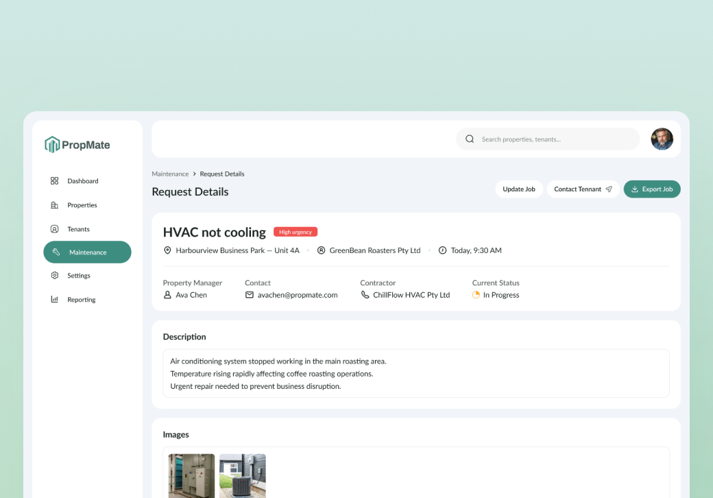
Task: Click the Settings gear icon
Action: coord(55,276)
